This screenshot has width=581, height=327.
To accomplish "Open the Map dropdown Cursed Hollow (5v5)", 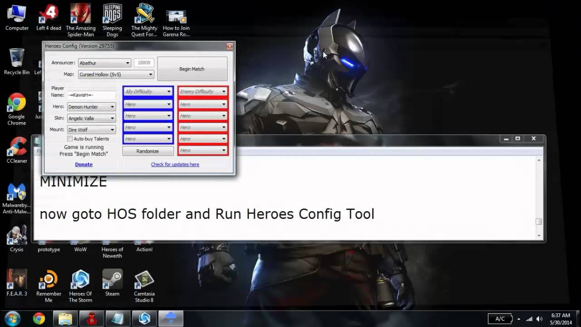I will click(x=116, y=74).
